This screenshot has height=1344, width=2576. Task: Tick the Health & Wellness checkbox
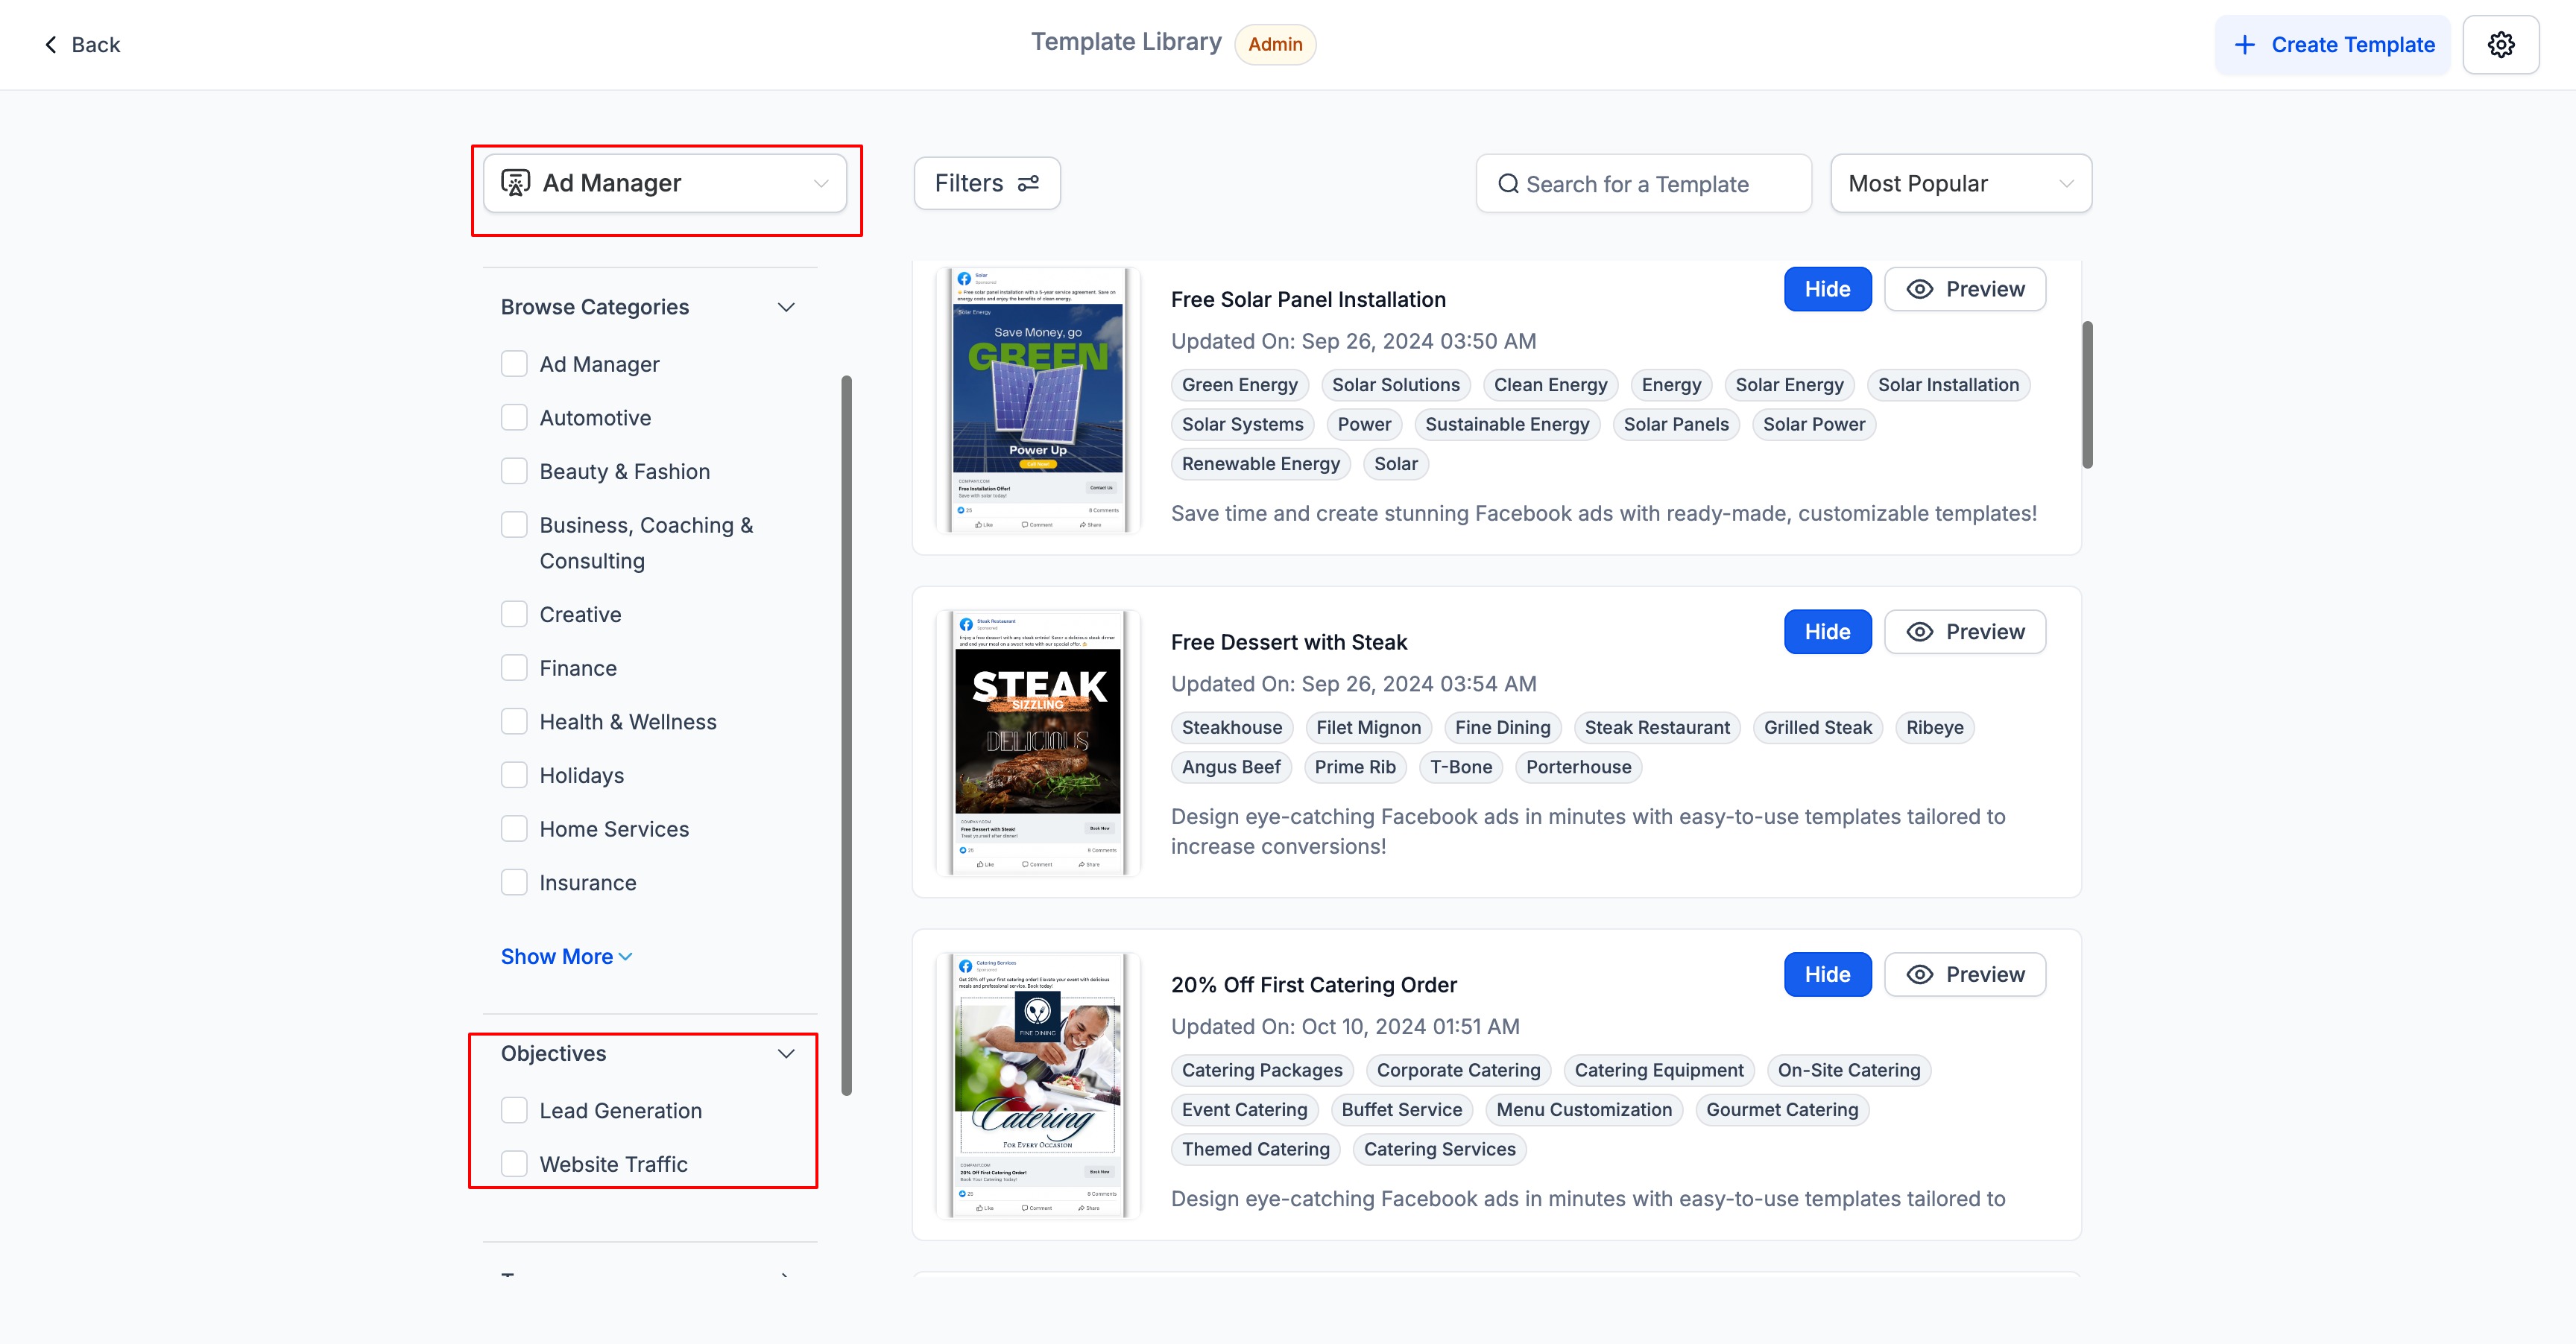click(514, 721)
